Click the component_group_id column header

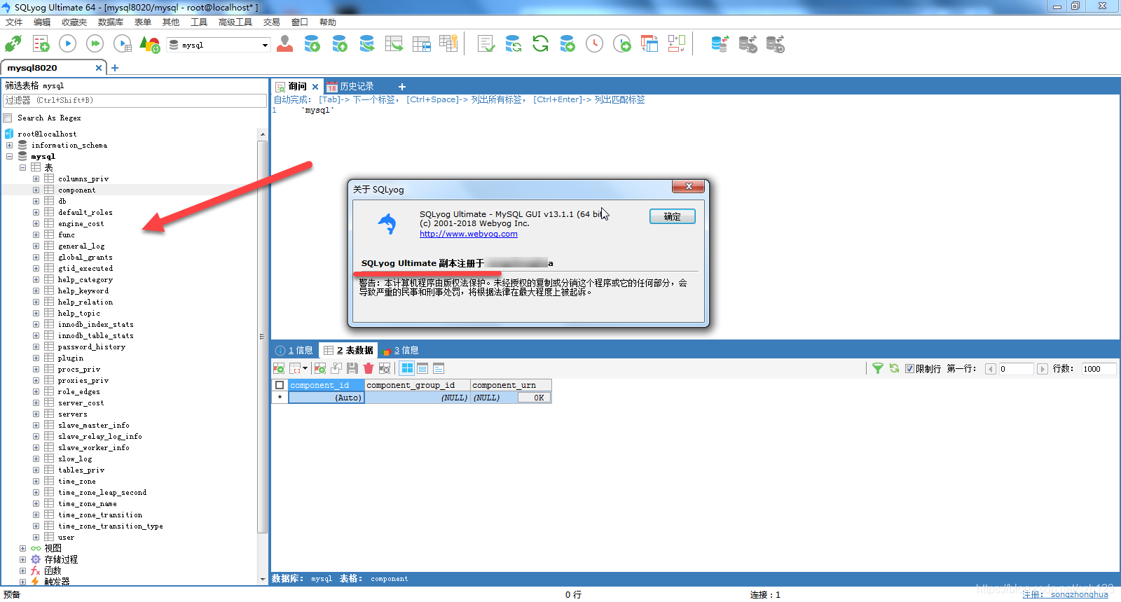click(417, 385)
